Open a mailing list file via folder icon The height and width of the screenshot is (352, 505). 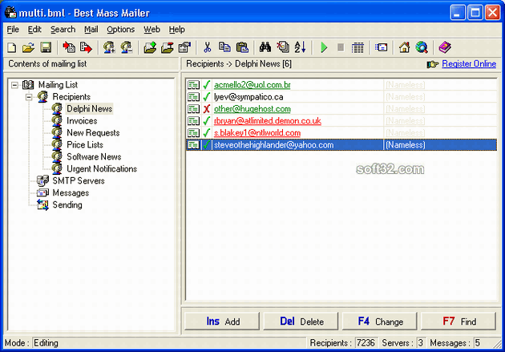28,47
